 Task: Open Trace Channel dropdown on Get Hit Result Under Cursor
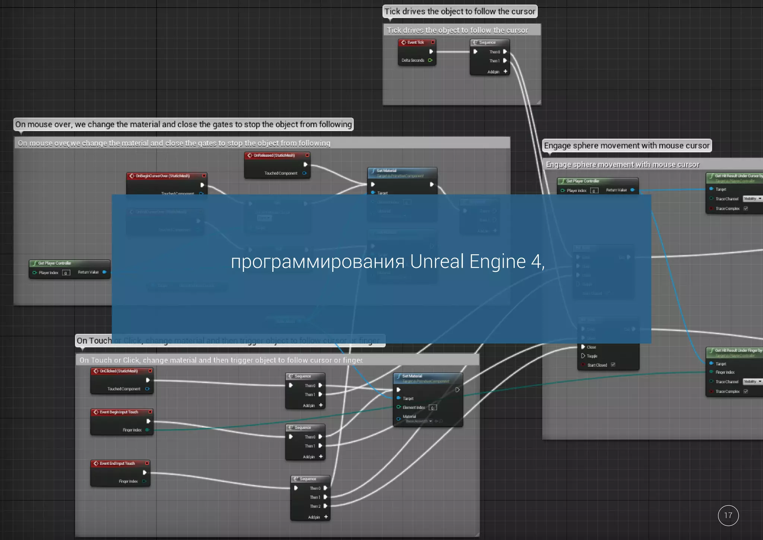(753, 199)
